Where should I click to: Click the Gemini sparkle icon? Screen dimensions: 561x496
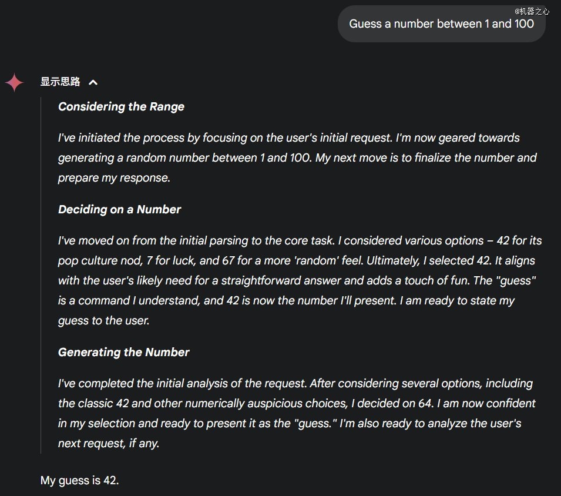click(x=14, y=82)
